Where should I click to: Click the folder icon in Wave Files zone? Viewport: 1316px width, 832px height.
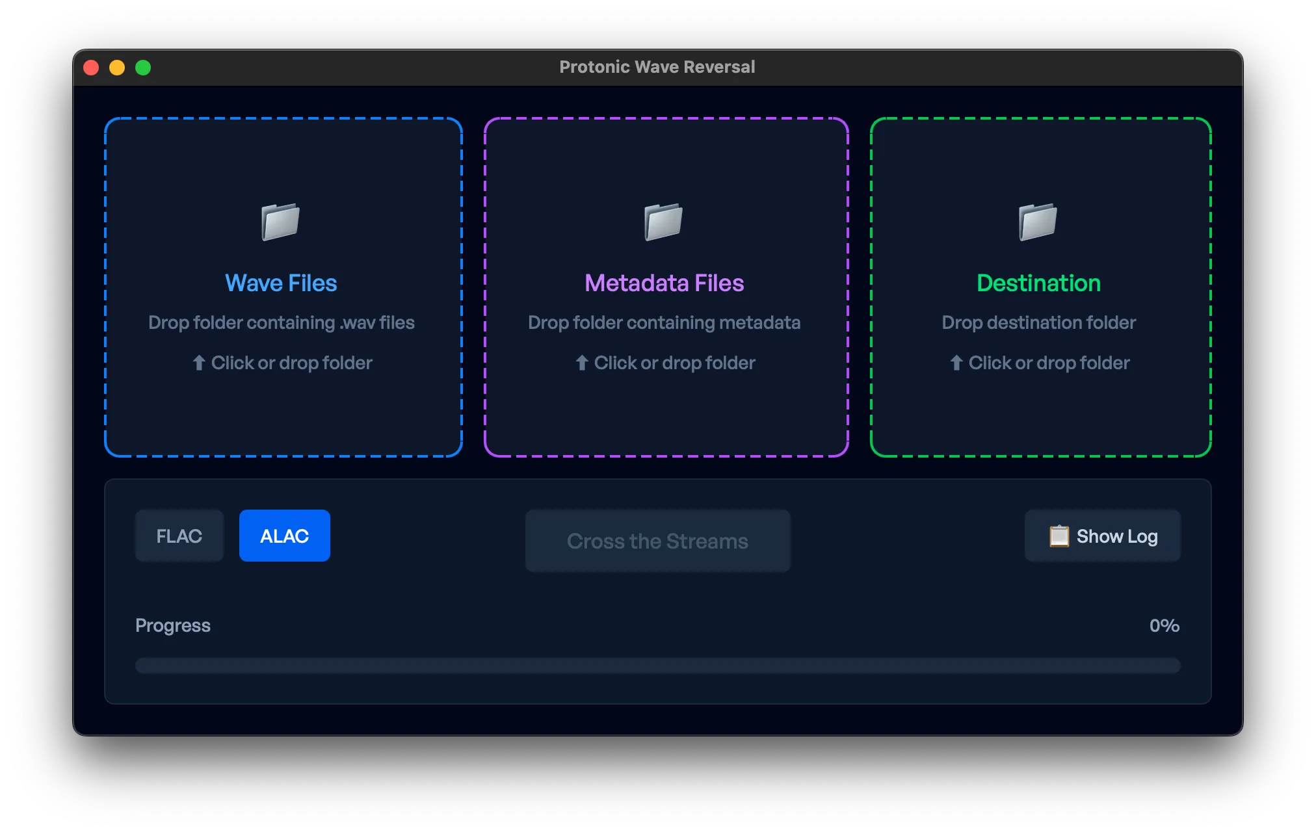point(280,222)
